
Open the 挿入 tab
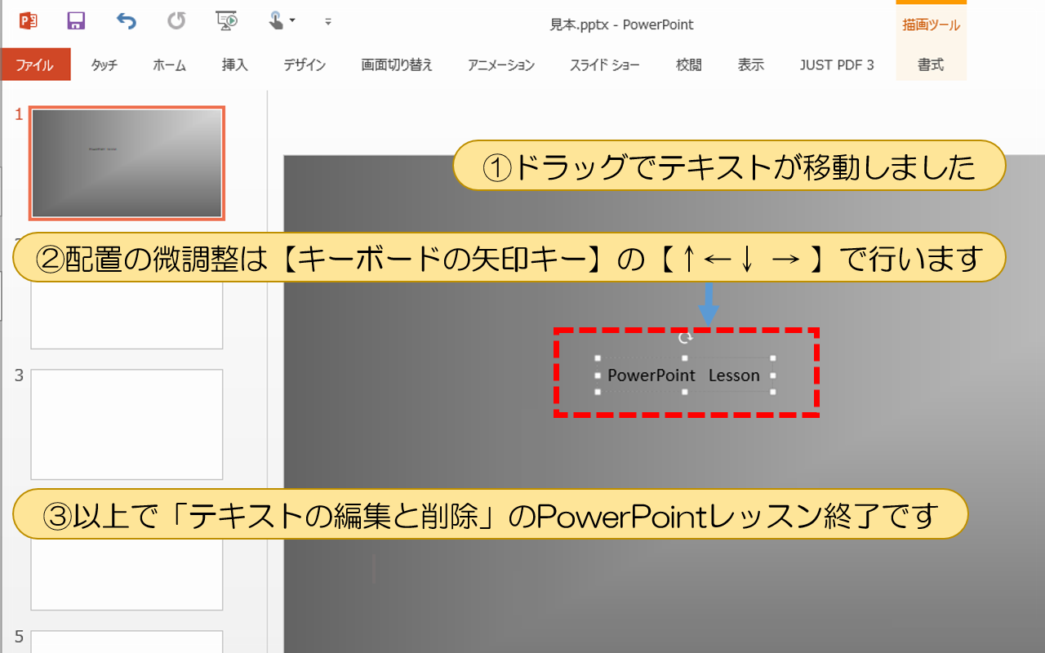(234, 65)
